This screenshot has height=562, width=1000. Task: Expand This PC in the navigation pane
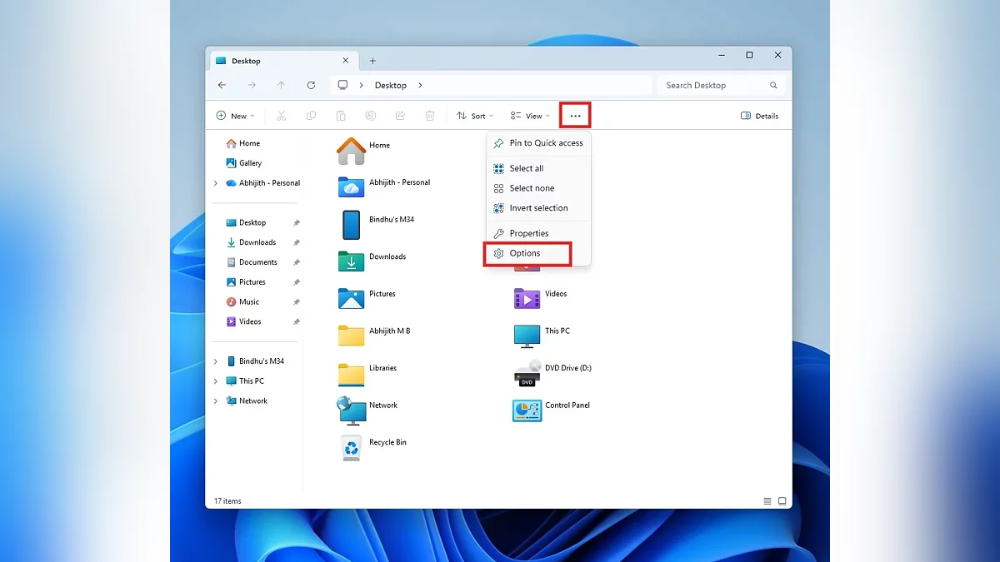pos(216,381)
